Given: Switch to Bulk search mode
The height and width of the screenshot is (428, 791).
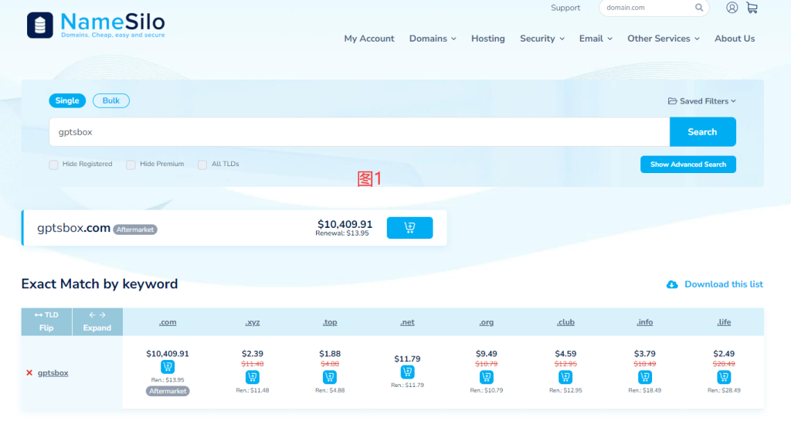Looking at the screenshot, I should point(111,100).
